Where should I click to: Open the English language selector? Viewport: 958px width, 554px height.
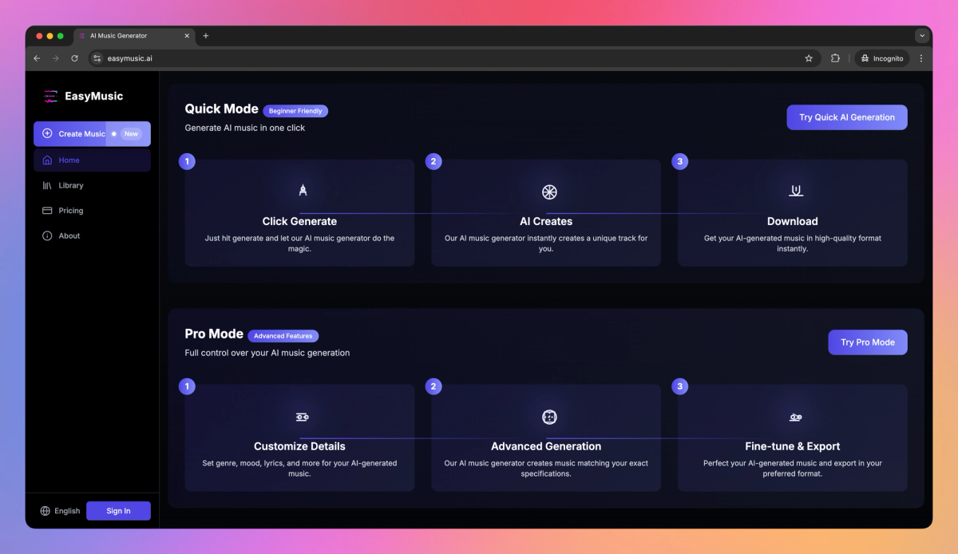(x=59, y=511)
